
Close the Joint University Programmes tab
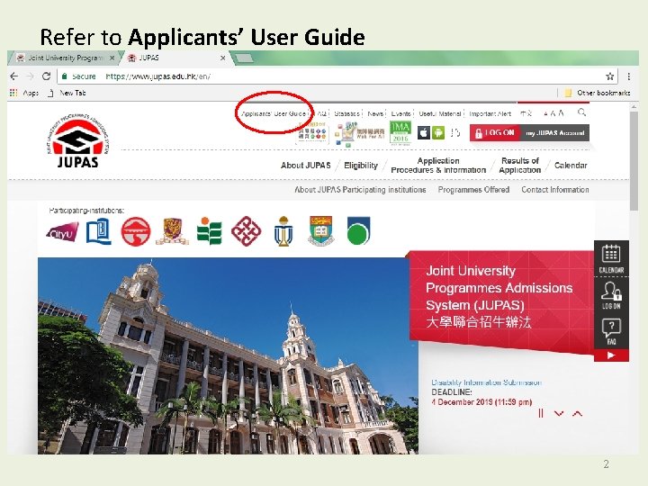[x=112, y=58]
